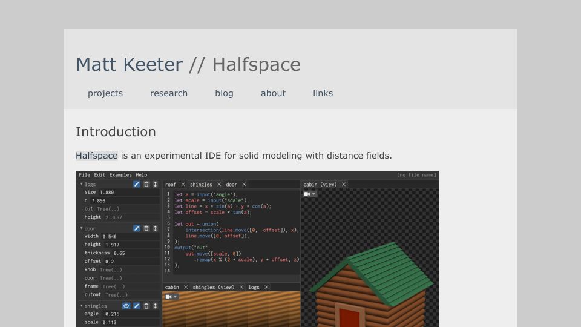Click the reorder arrows icon for logs block
Screen dimensions: 581x327
coord(156,184)
